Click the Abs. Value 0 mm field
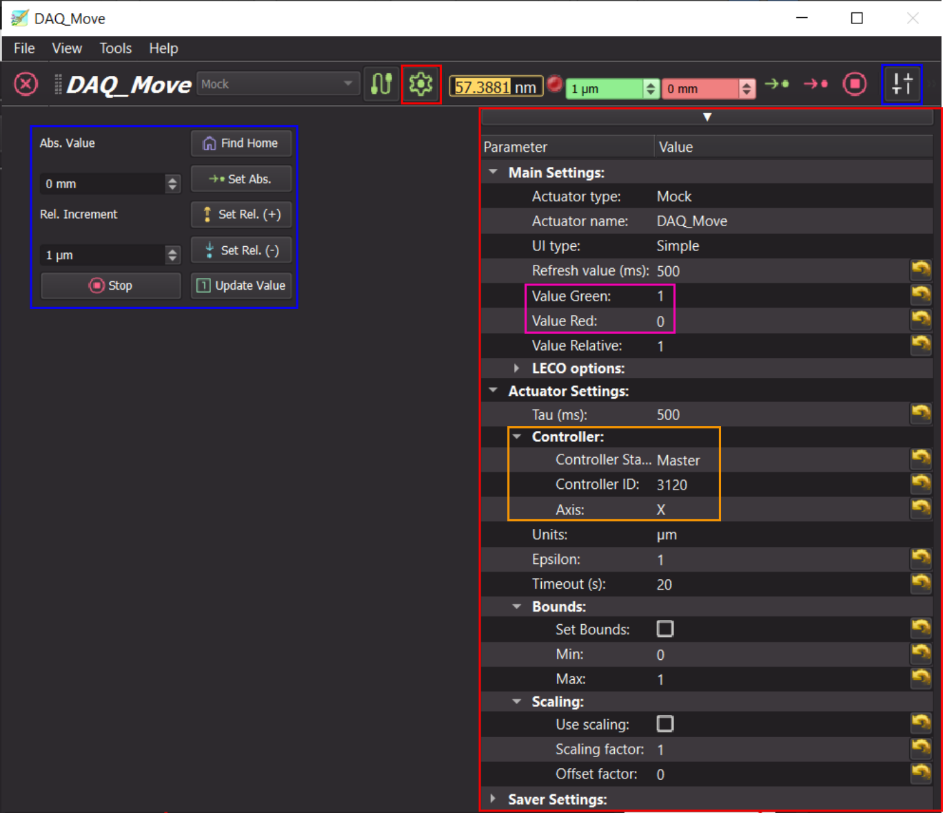The width and height of the screenshot is (943, 813). (x=110, y=184)
